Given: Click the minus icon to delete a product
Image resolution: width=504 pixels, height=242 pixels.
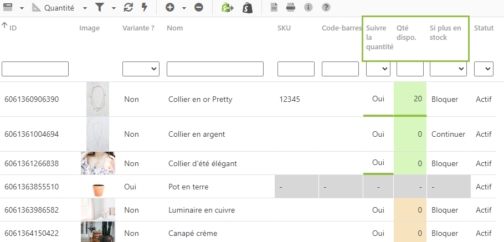Looking at the screenshot, I should pyautogui.click(x=199, y=8).
